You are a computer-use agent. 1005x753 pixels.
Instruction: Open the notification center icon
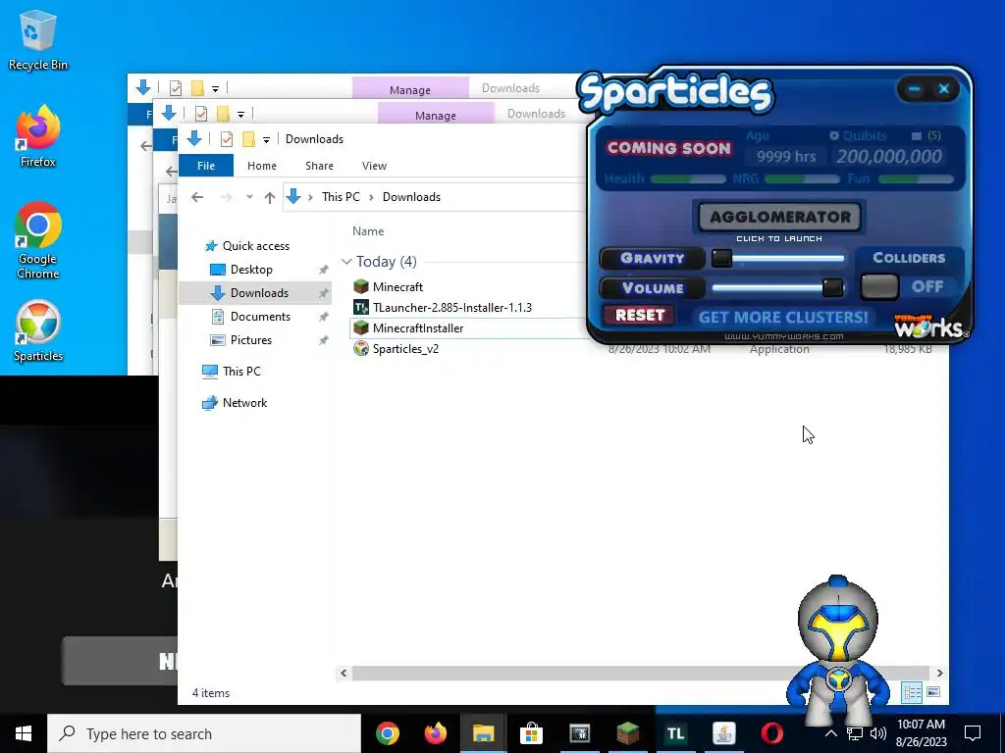click(x=973, y=733)
